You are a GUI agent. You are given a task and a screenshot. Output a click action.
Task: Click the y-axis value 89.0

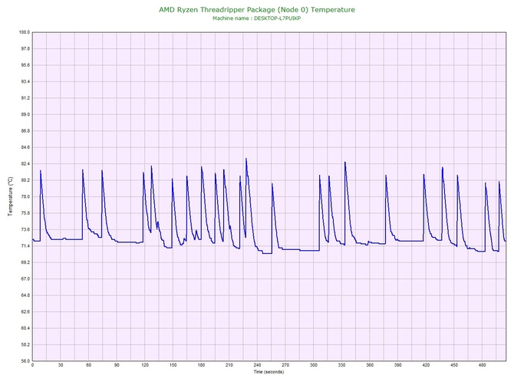[x=25, y=114]
